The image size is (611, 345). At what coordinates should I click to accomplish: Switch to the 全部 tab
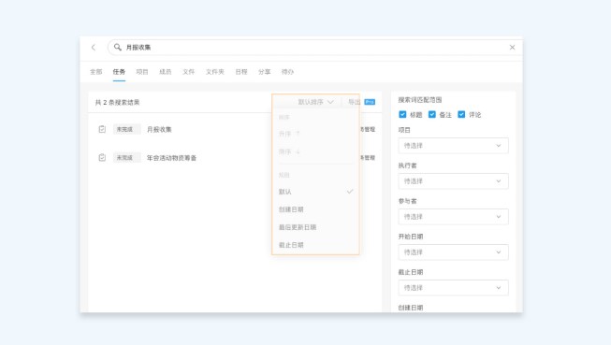click(x=95, y=72)
